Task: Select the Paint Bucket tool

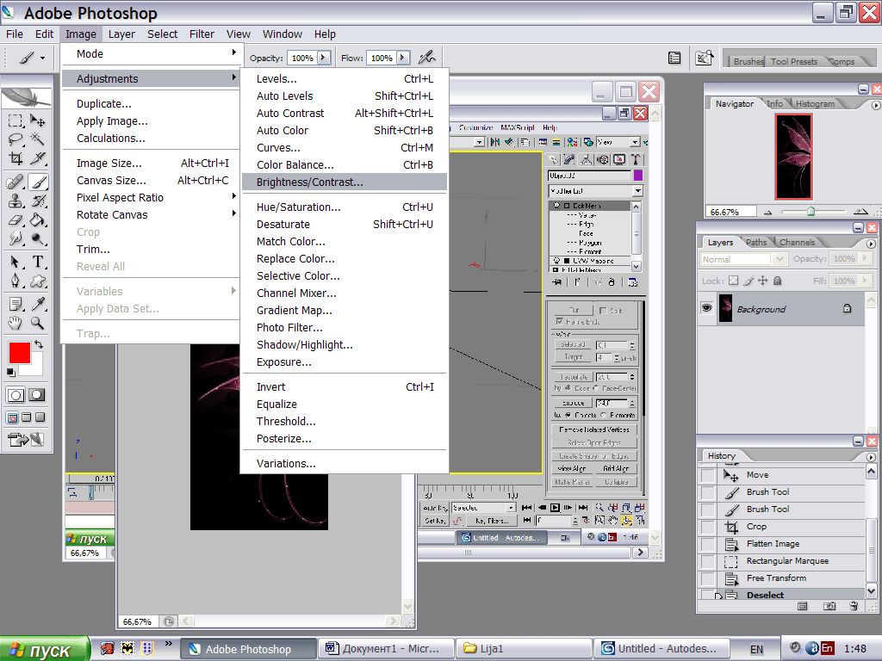Action: 38,219
